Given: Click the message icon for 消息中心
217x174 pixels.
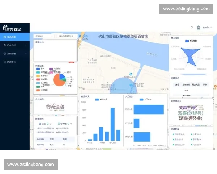Looking at the screenshot, I should (x=5, y=62).
